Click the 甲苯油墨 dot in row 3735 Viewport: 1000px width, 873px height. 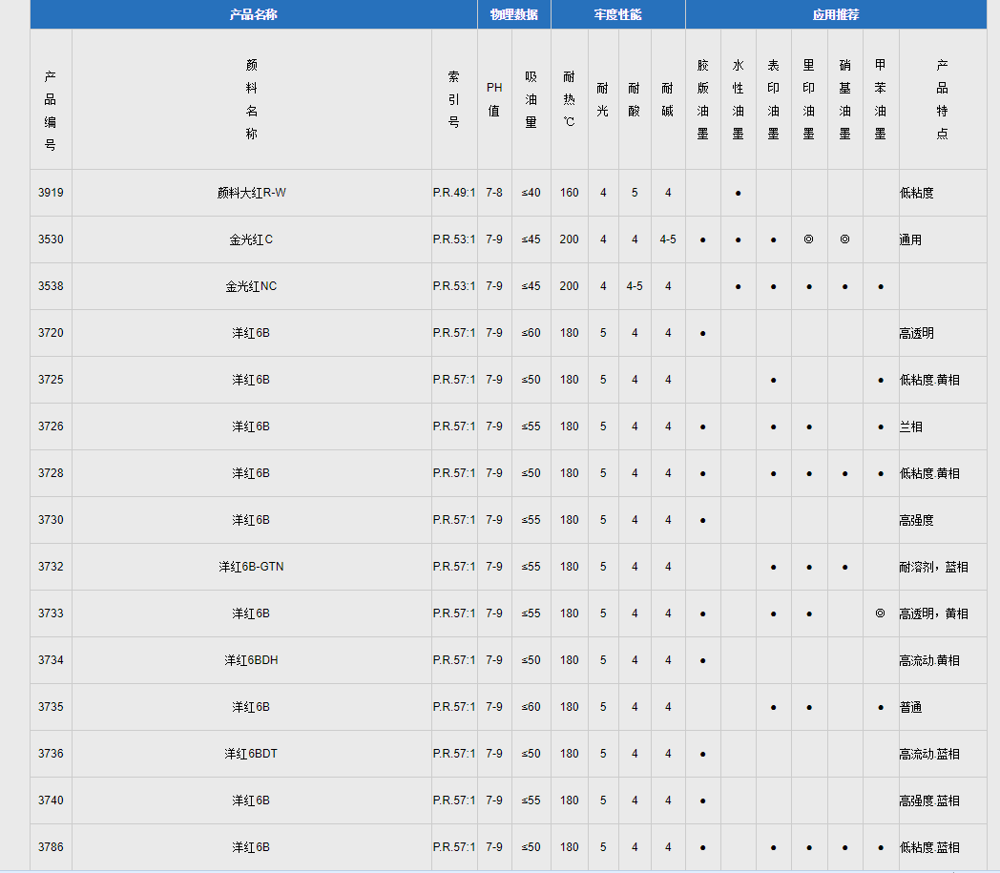[x=880, y=707]
